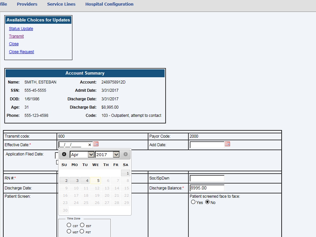
Task: Open the Add Date calendar icon
Action: pyautogui.click(x=227, y=144)
